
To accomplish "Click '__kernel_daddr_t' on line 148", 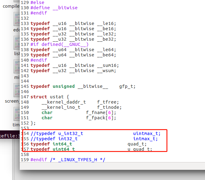I will point(64,102).
